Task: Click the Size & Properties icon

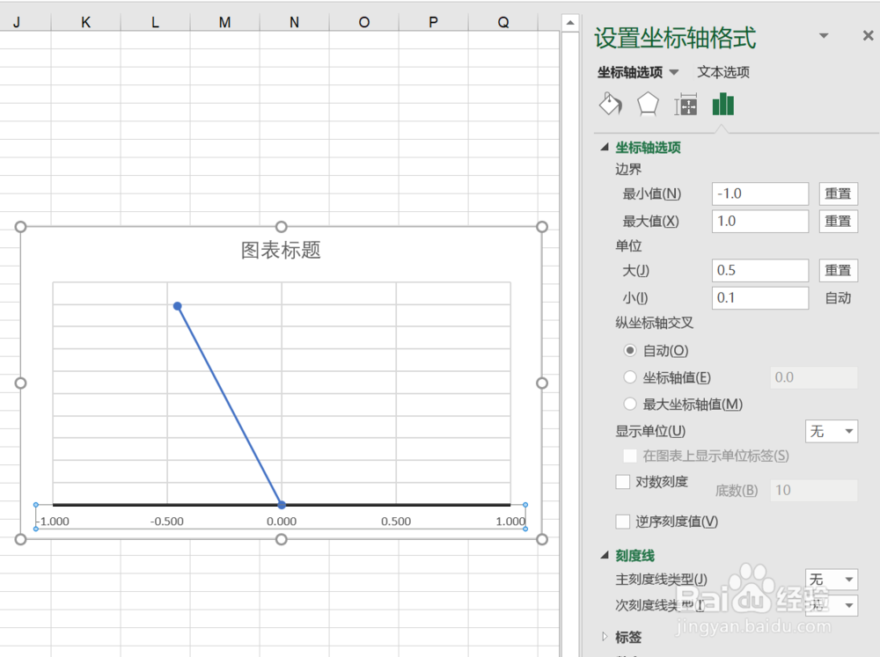Action: (x=686, y=104)
